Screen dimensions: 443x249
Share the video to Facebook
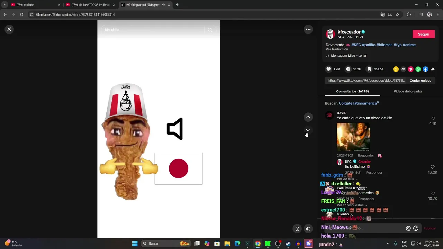[425, 69]
